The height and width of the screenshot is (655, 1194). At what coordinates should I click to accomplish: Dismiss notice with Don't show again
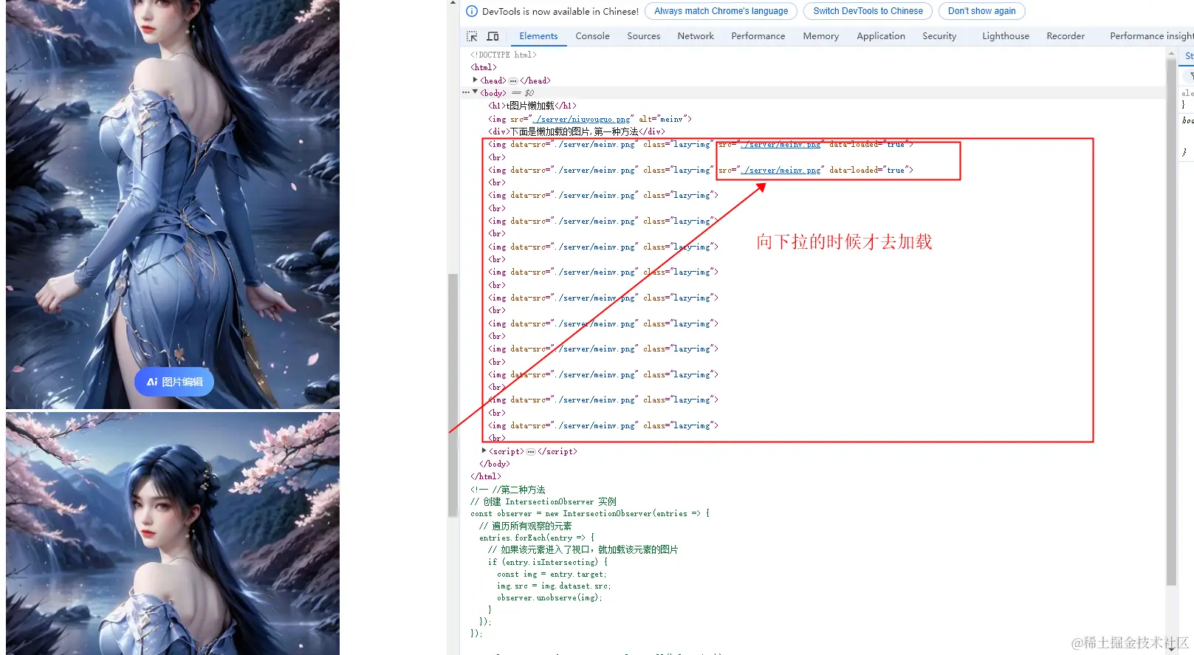(981, 11)
